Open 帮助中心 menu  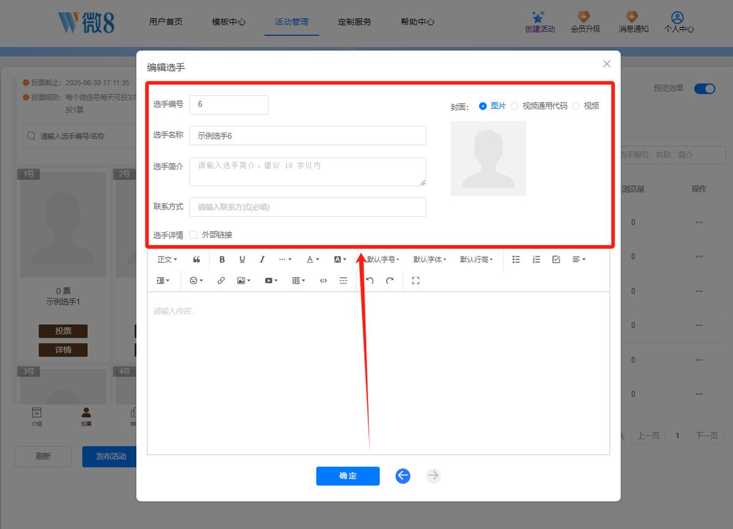[x=417, y=21]
